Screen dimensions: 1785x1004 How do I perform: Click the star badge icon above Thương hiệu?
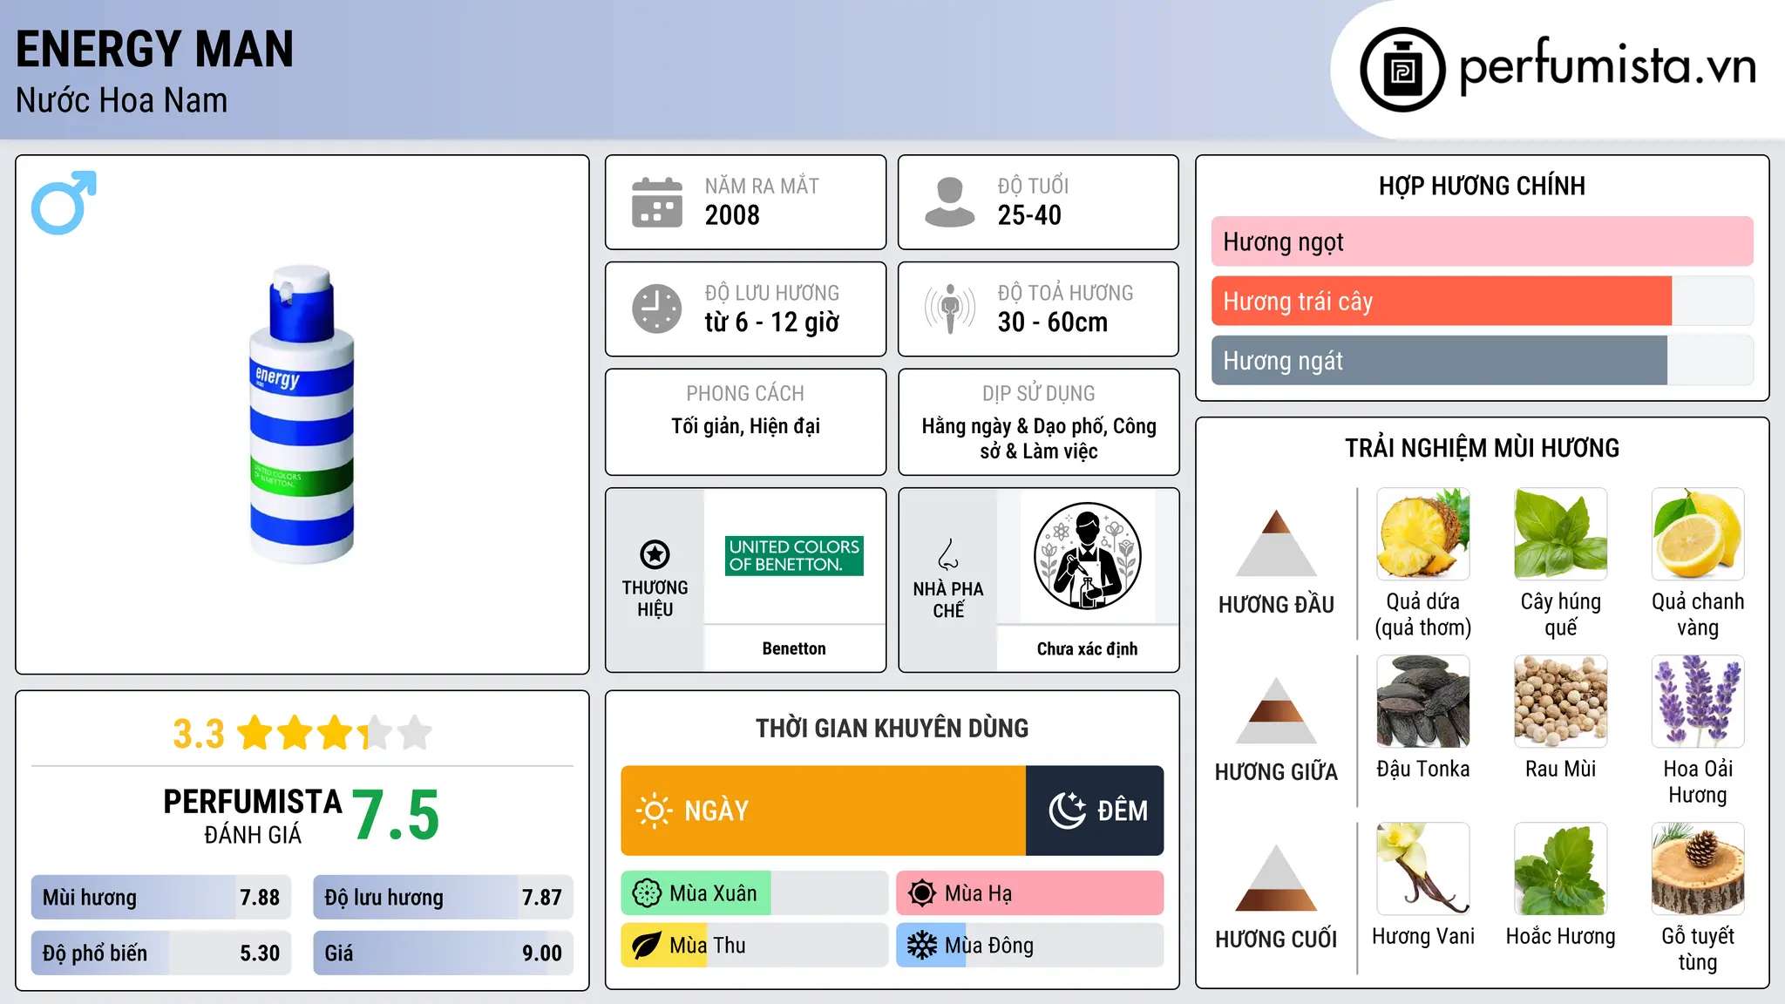coord(655,553)
